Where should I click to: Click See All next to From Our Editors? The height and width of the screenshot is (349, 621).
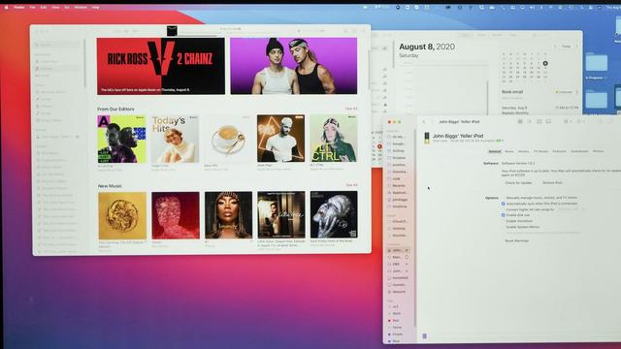pos(351,109)
